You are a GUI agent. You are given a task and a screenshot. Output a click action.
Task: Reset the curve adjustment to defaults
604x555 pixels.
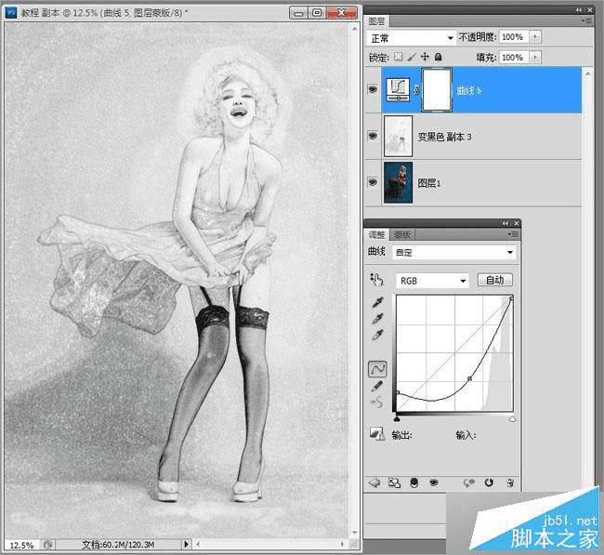(489, 482)
